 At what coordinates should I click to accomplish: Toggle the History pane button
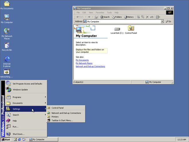[x=129, y=17]
